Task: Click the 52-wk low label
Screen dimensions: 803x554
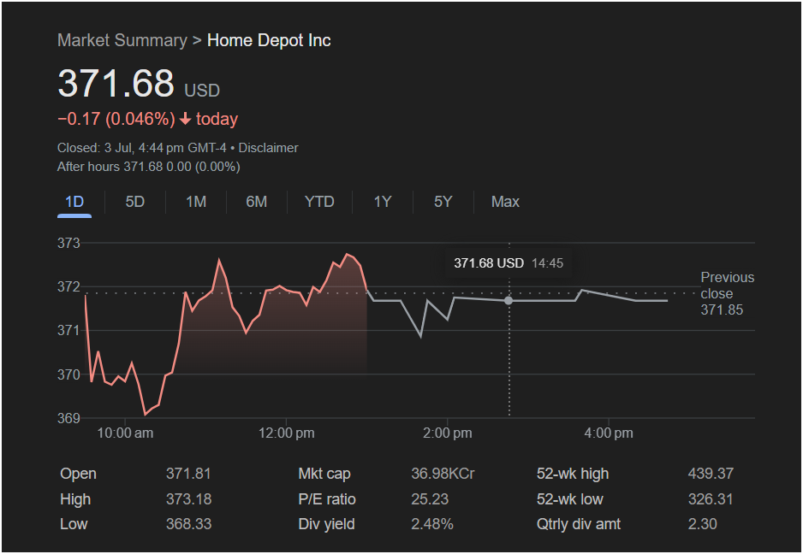Action: click(569, 499)
